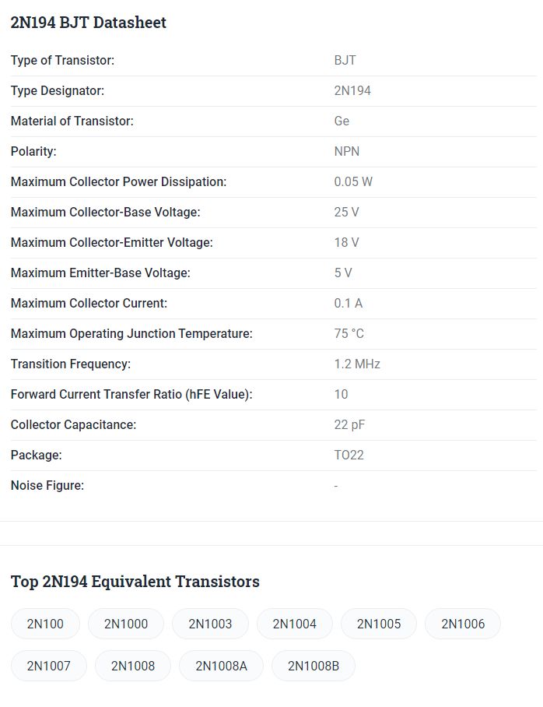This screenshot has height=707, width=543.
Task: Click the 2N1008A transistor link
Action: click(x=221, y=666)
